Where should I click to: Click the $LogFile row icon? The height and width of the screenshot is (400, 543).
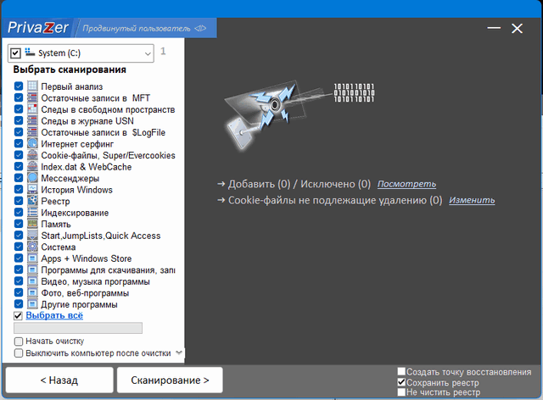tap(32, 132)
